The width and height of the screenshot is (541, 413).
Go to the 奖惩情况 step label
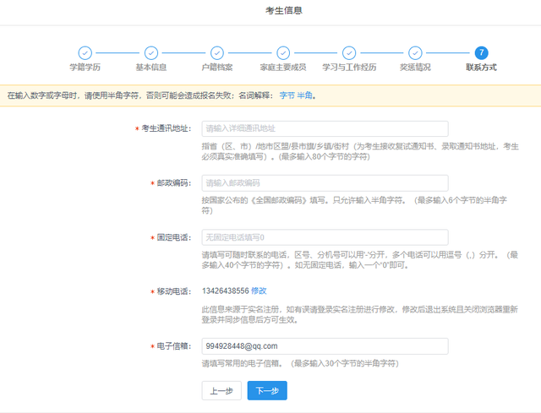click(415, 68)
